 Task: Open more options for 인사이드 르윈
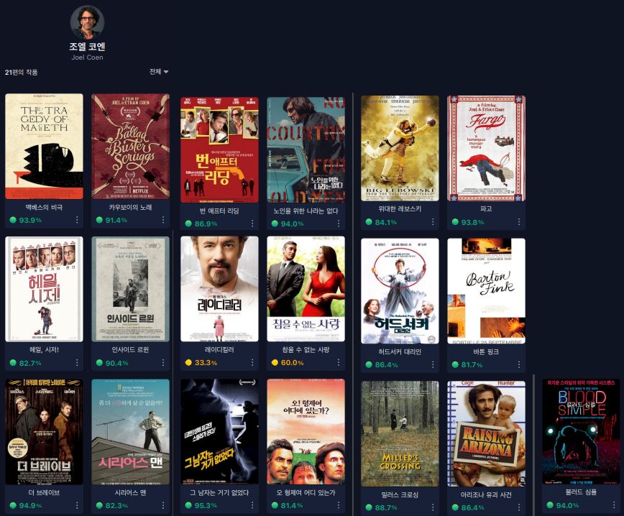point(163,363)
